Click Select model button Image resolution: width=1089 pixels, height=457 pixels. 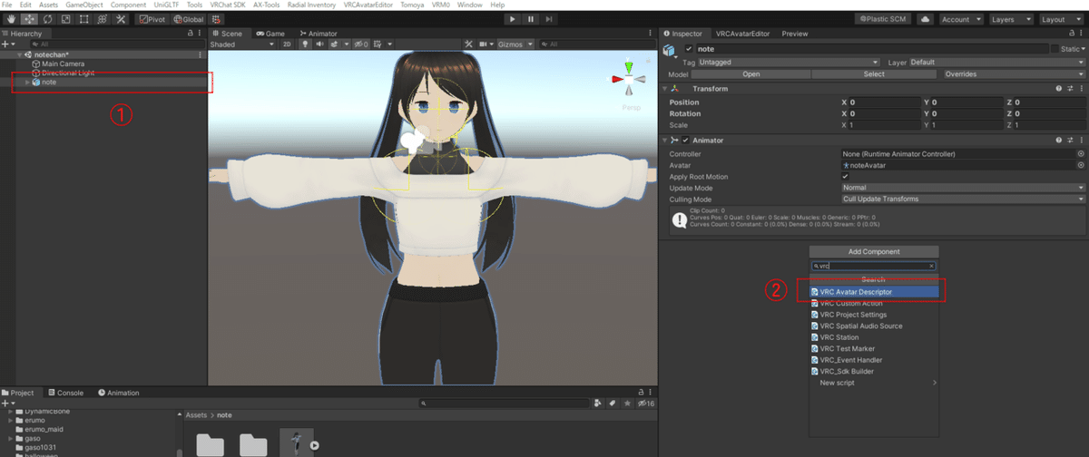[874, 74]
